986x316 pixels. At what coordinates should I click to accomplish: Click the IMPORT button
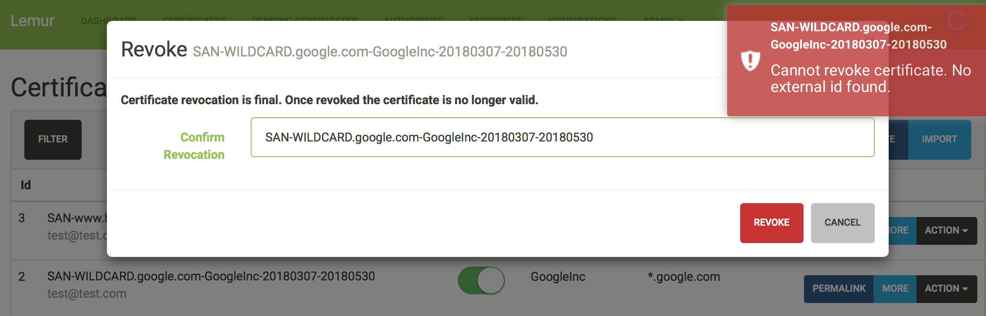coord(940,139)
